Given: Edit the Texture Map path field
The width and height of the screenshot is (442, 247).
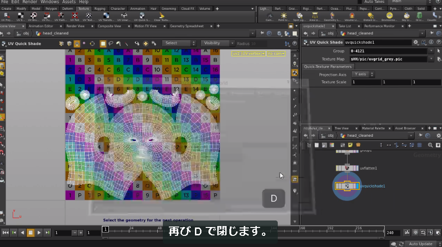Looking at the screenshot, I should [x=388, y=59].
